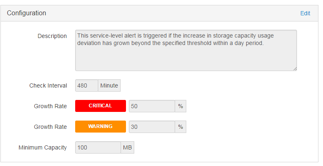This screenshot has height=166, width=323.
Task: Click the Configuration panel title
Action: [26, 13]
